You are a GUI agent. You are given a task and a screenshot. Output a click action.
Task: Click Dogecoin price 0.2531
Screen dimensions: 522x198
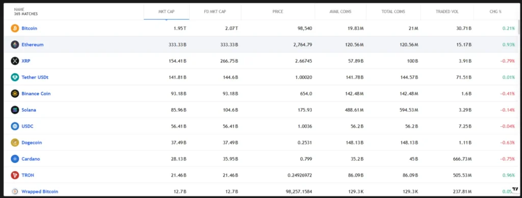(305, 143)
